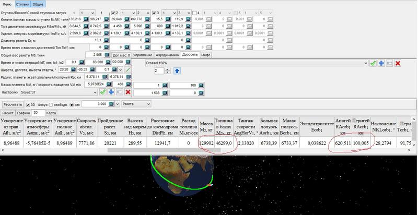Select table cell value 7771,86

coord(86,143)
